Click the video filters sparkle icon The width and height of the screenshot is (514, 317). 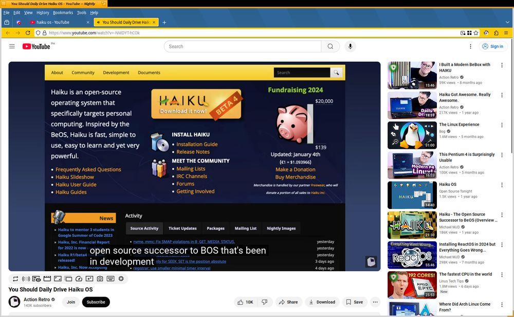pyautogui.click(x=89, y=278)
